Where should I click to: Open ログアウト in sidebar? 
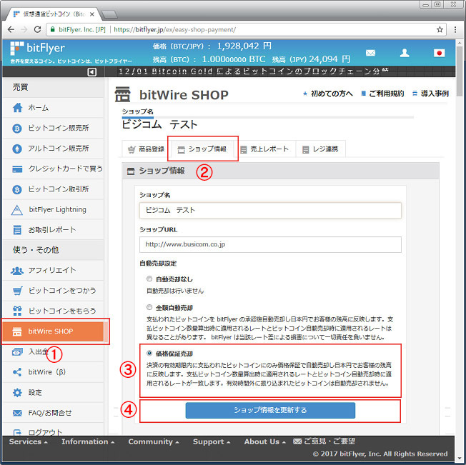[x=54, y=431]
